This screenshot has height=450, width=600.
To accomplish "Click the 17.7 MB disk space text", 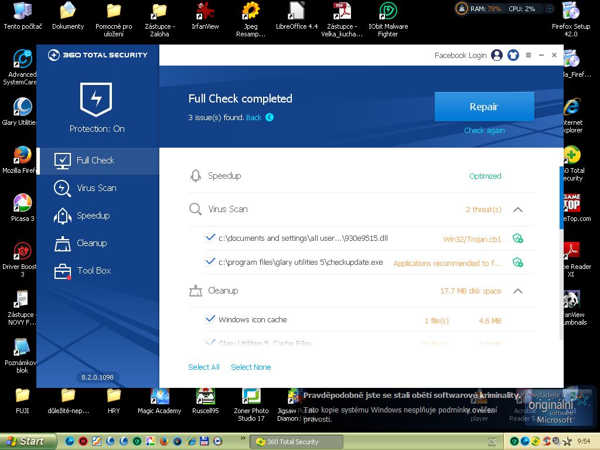I will pos(471,291).
